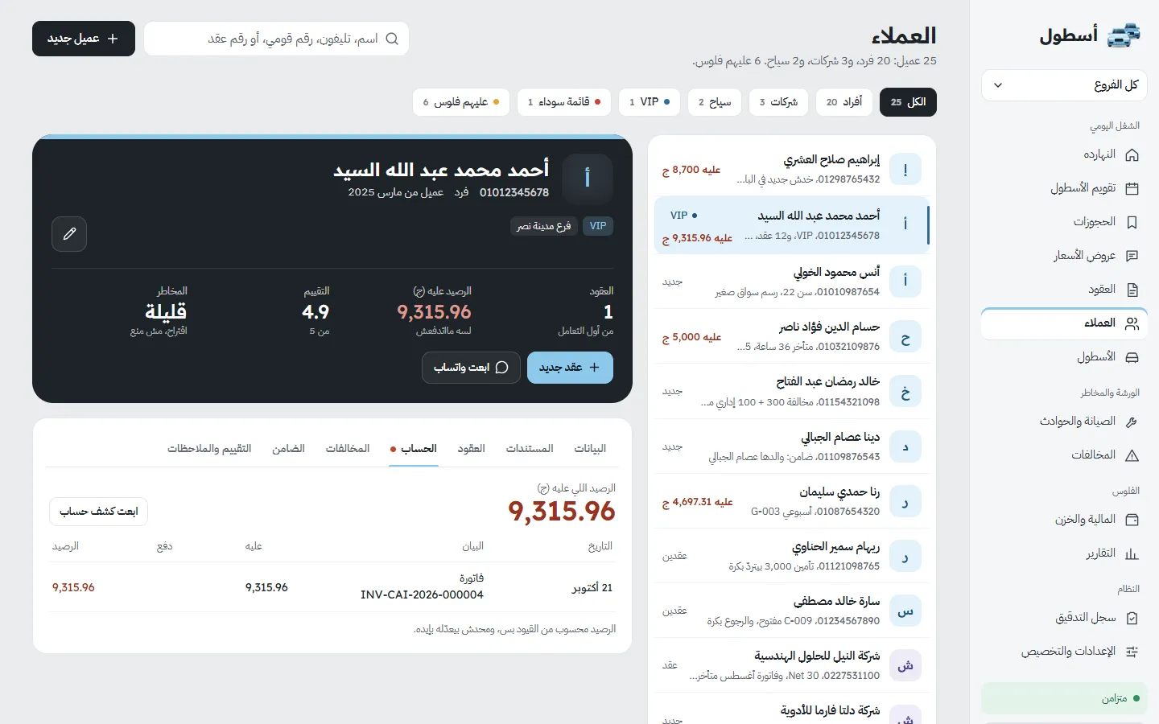This screenshot has height=724, width=1159.
Task: Select customer أنس محمود الخولي
Action: click(792, 282)
